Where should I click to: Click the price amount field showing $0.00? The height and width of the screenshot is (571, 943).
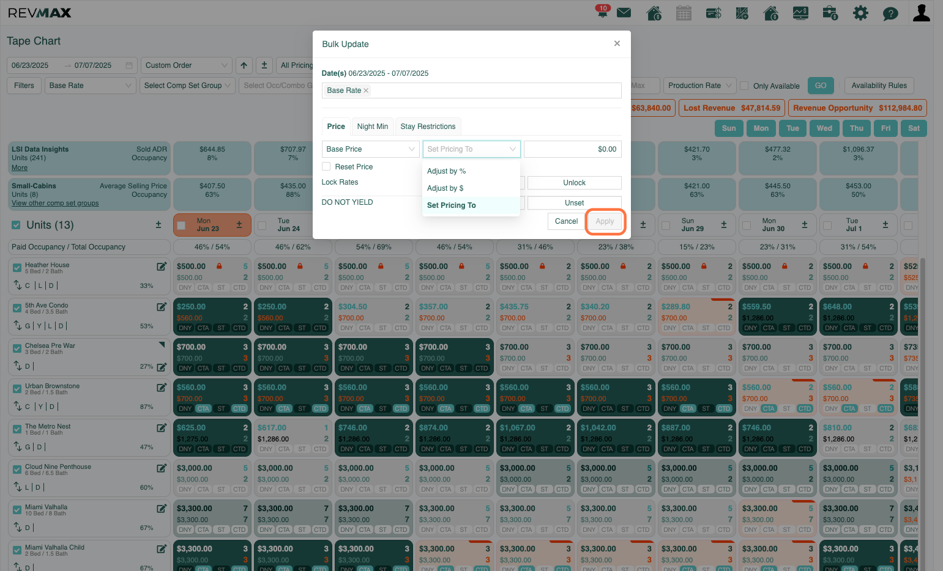coord(573,149)
